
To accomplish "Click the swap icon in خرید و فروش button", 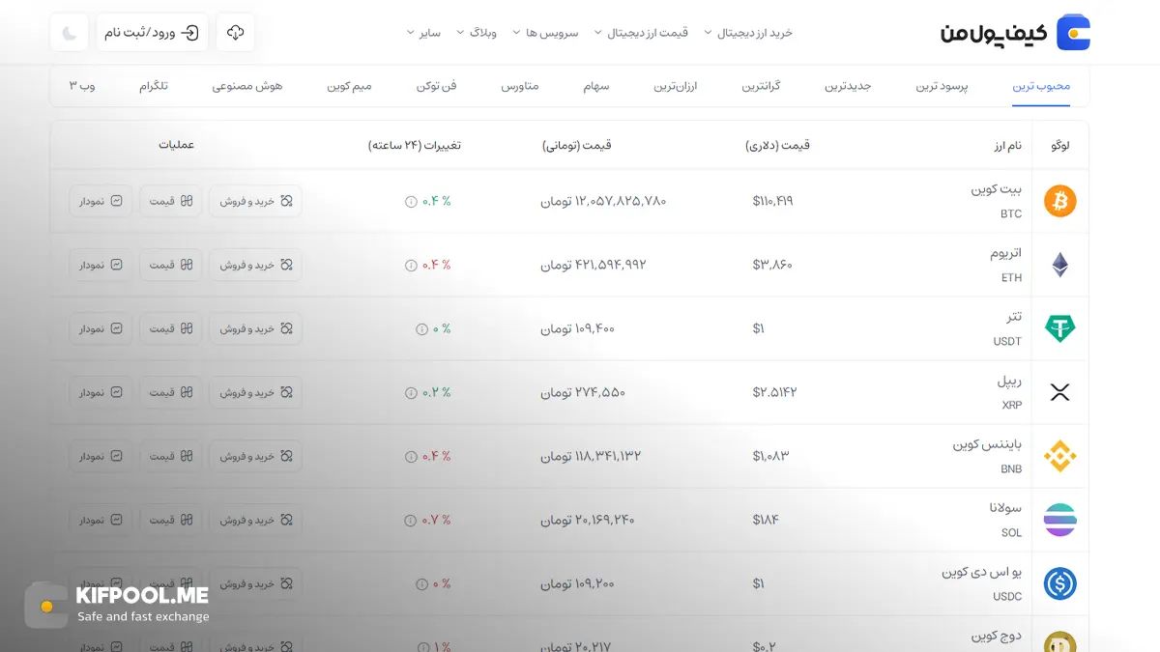I will click(x=285, y=201).
